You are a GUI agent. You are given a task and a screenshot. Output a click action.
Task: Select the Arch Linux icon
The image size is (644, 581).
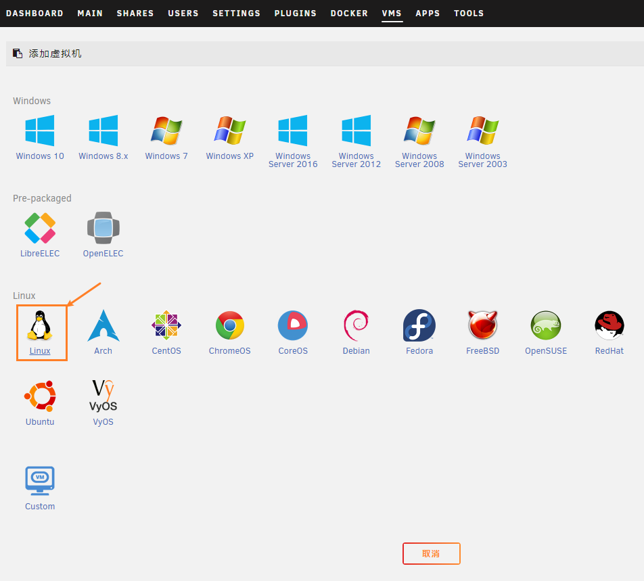103,325
